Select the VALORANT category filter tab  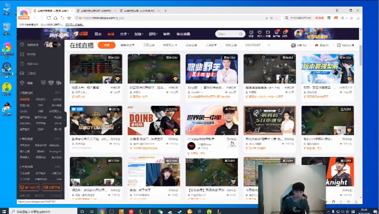click(x=253, y=45)
